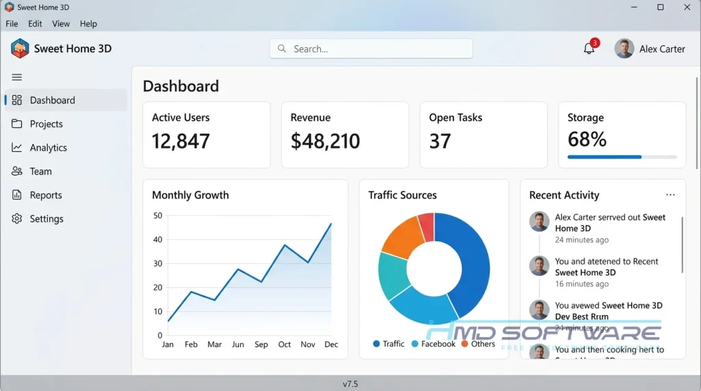
Task: Open notifications bell icon
Action: (589, 49)
